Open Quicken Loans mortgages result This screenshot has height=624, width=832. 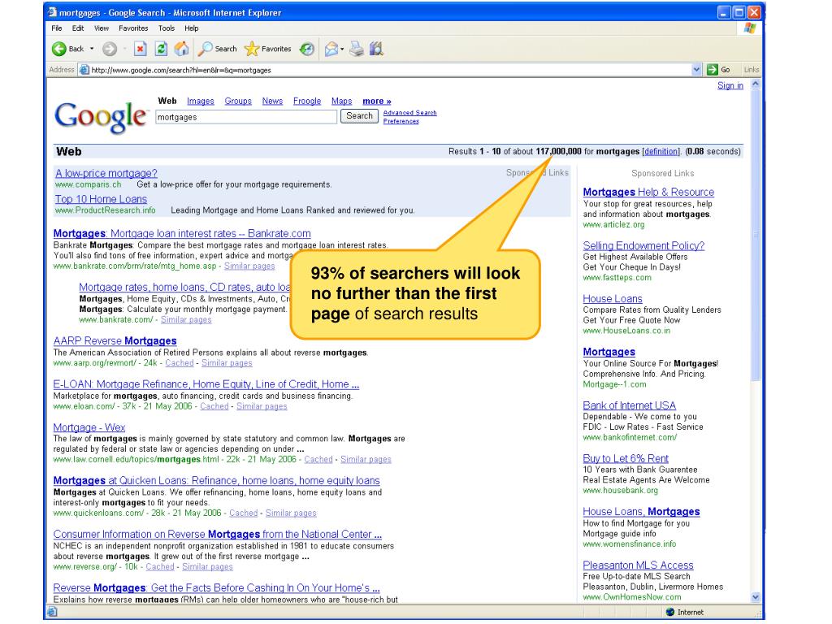[x=216, y=480]
